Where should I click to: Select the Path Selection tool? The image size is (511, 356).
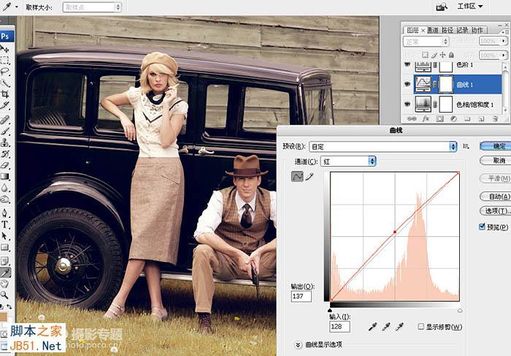5,236
